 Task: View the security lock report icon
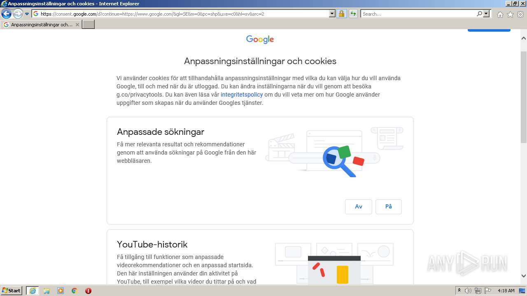341,14
